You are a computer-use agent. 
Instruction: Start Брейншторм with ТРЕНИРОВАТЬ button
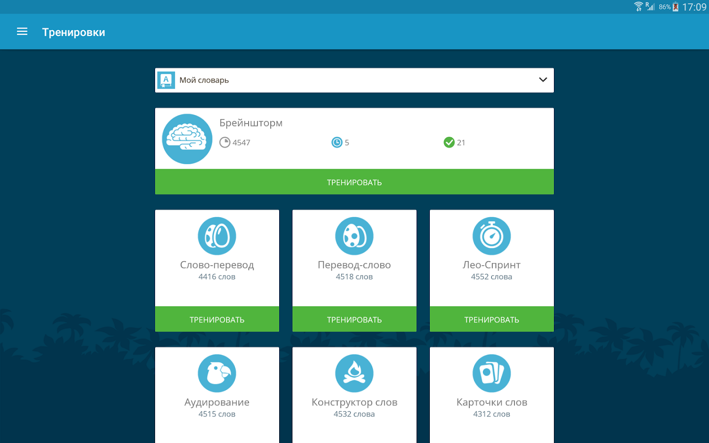tap(354, 182)
